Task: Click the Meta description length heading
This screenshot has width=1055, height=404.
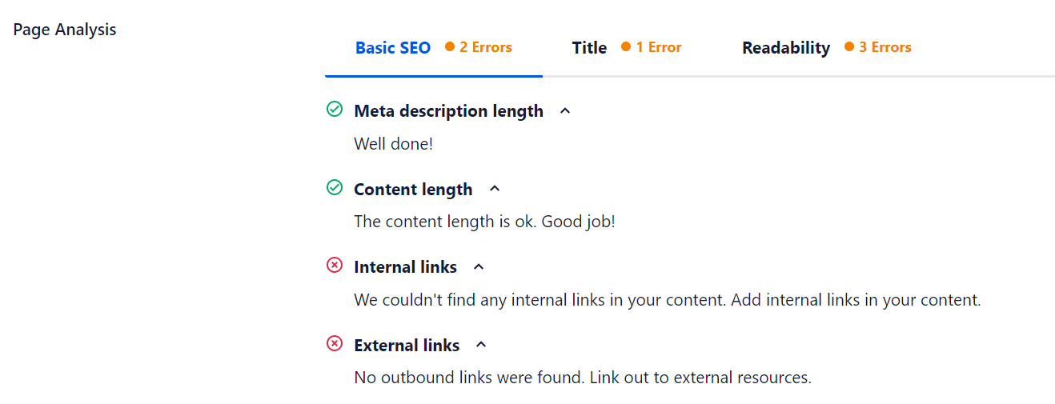Action: click(x=448, y=111)
